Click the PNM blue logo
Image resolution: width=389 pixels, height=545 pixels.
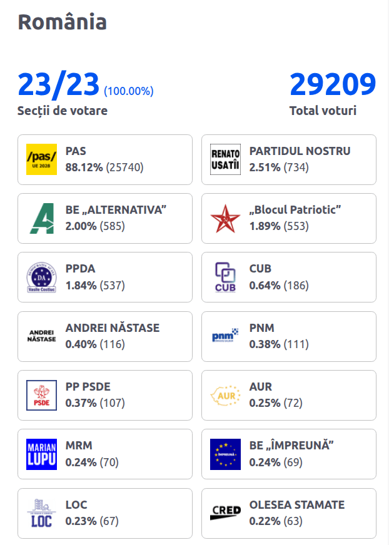coord(226,336)
